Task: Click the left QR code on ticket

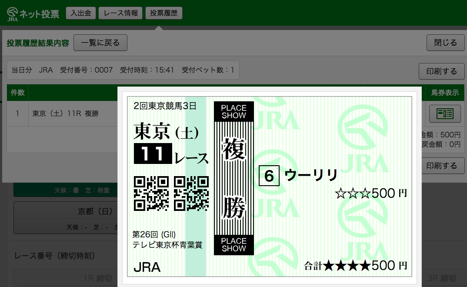Action: 151,194
